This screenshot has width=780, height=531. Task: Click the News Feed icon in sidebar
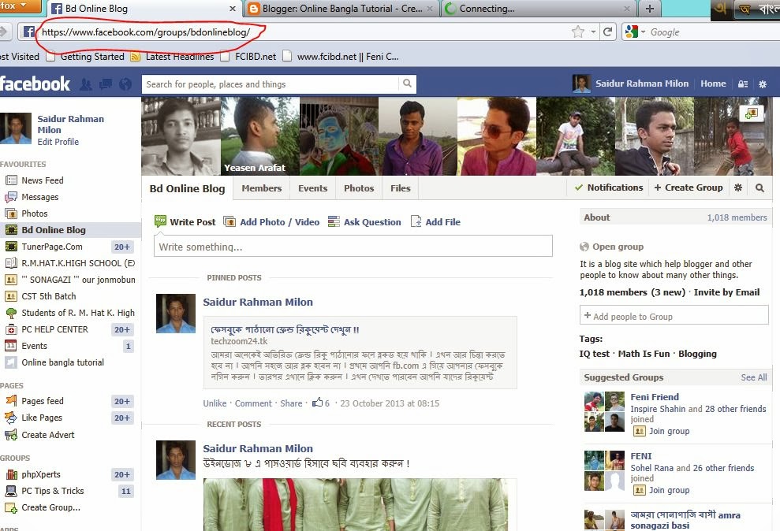[x=11, y=180]
